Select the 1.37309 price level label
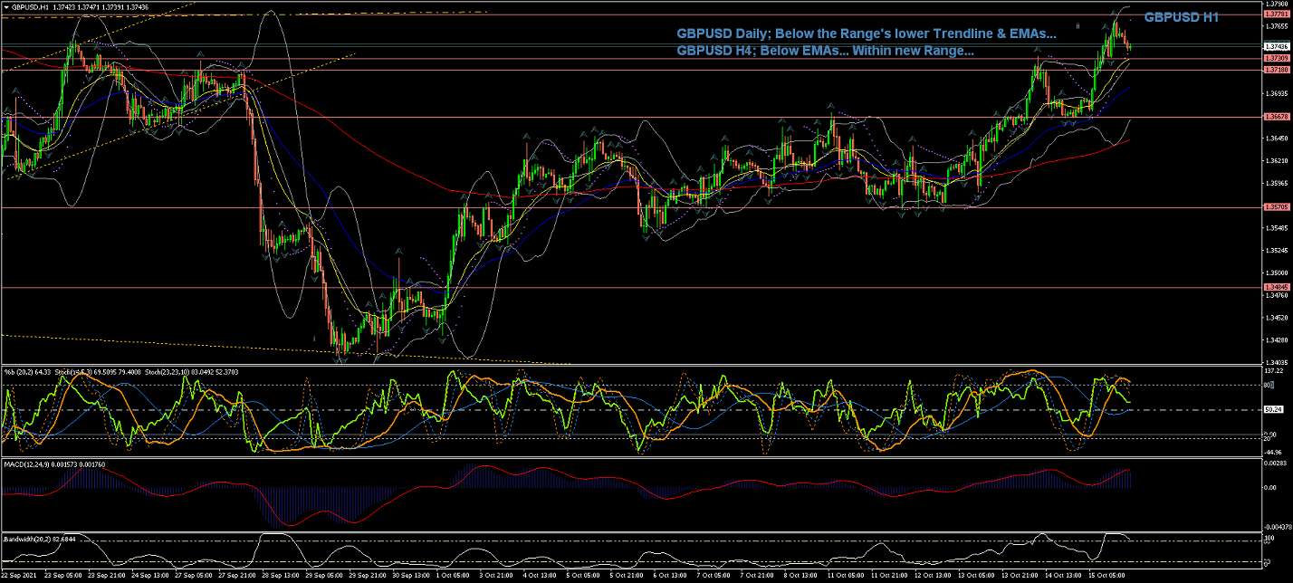The height and width of the screenshot is (583, 1293). click(x=1277, y=58)
